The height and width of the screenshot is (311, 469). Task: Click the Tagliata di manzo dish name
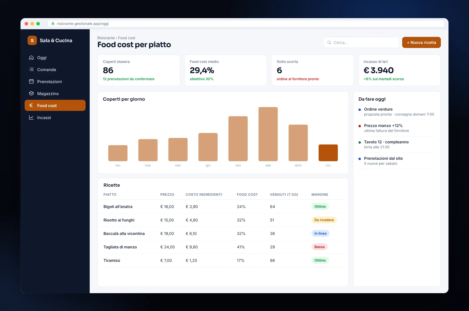pyautogui.click(x=120, y=247)
